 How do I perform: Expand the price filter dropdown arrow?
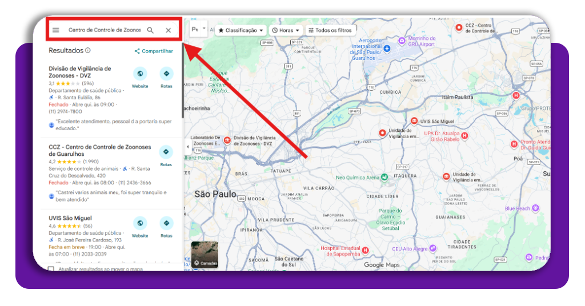(x=204, y=29)
